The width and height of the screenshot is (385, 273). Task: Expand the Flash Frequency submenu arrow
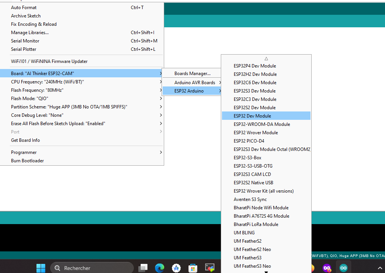pos(161,90)
